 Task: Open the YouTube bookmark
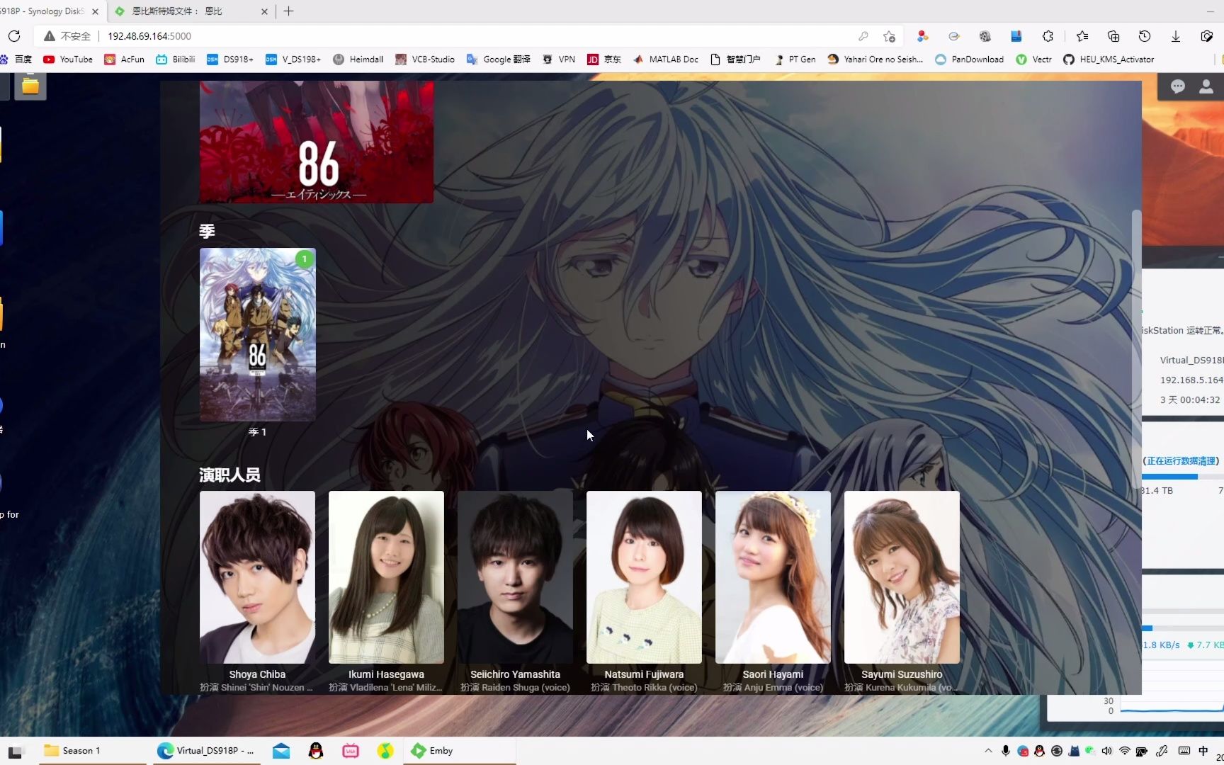click(68, 59)
